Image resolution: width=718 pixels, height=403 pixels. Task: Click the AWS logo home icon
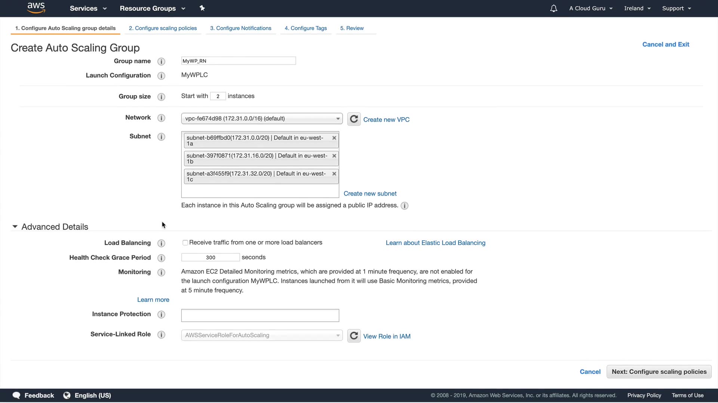(36, 8)
